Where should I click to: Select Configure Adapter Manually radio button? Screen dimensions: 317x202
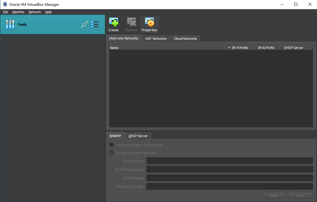point(111,153)
